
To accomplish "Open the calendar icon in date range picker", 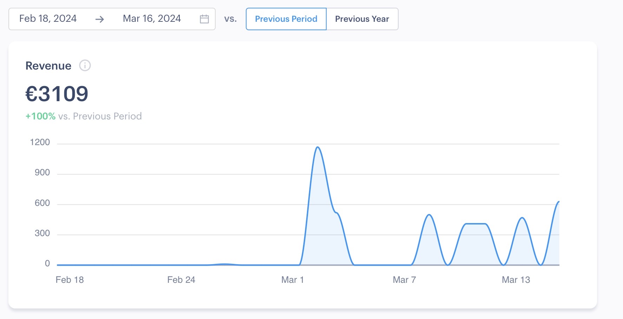I will [204, 19].
